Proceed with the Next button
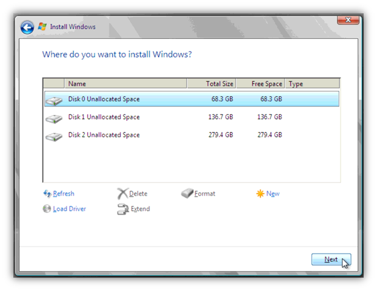The image size is (377, 291). click(x=331, y=259)
